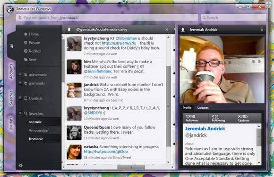Click Jeremiah Andrick's large profile photo
This screenshot has width=274, height=177.
(x=222, y=69)
